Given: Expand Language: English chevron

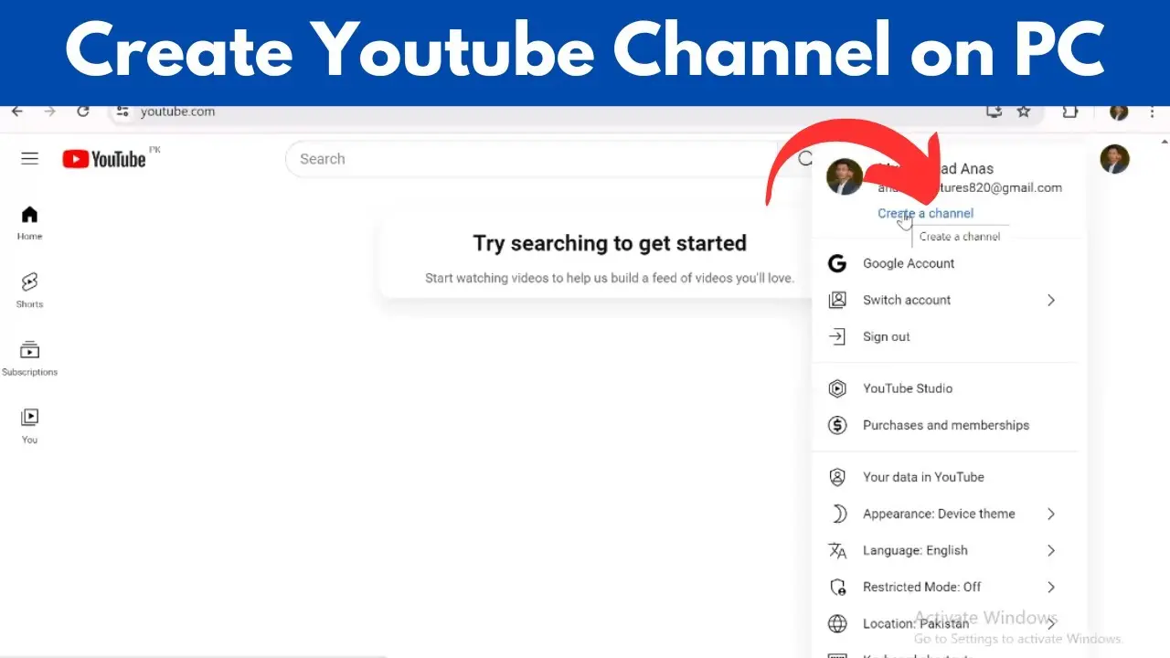Looking at the screenshot, I should pyautogui.click(x=1051, y=550).
